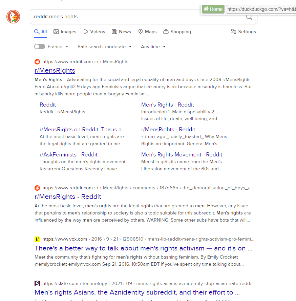296x301 pixels.
Task: Click snippet starting 'Meet the community that's fighting'
Action: [x=139, y=261]
